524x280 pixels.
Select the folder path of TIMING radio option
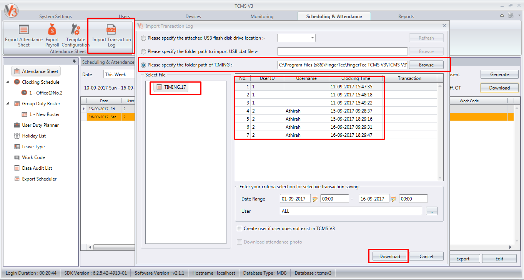(143, 65)
